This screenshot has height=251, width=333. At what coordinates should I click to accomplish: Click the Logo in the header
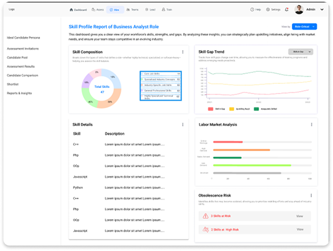pyautogui.click(x=11, y=9)
